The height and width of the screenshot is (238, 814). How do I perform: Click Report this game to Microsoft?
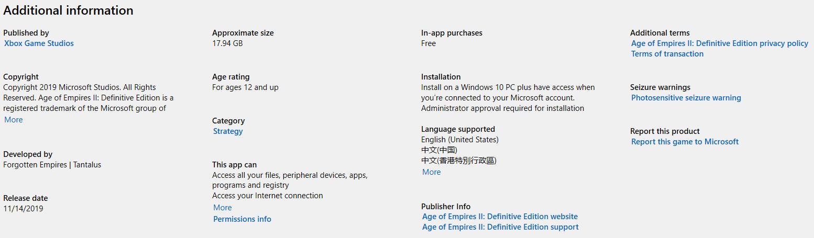[685, 142]
